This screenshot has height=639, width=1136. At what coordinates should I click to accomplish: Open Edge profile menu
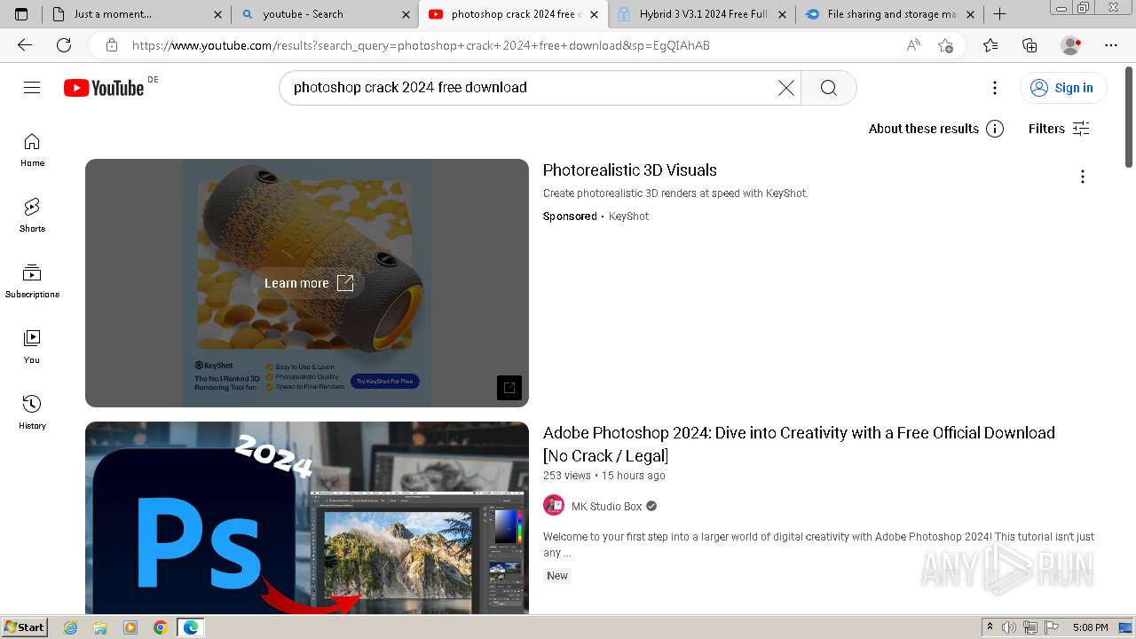(1071, 45)
